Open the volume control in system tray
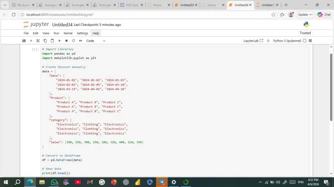 (x=278, y=182)
